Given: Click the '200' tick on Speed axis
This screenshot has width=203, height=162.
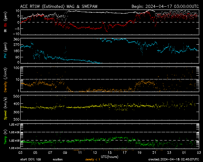Looking at the screenshot, I should pyautogui.click(x=16, y=119).
